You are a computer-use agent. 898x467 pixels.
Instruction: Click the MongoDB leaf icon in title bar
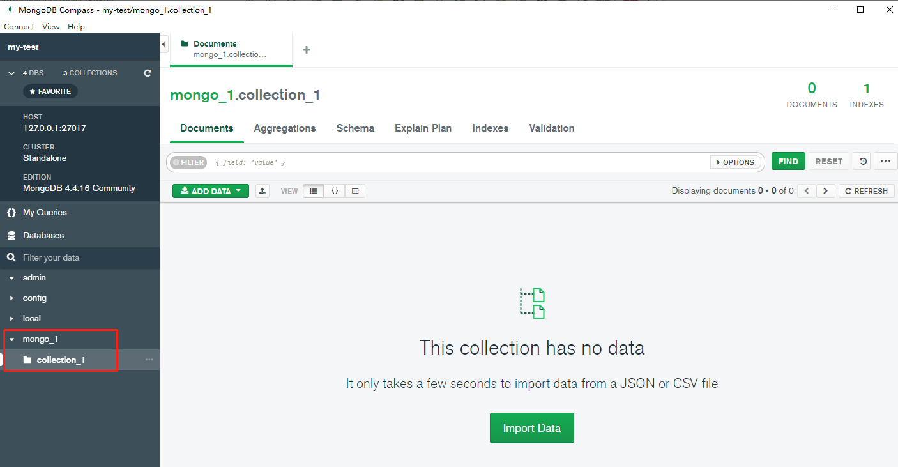point(10,10)
